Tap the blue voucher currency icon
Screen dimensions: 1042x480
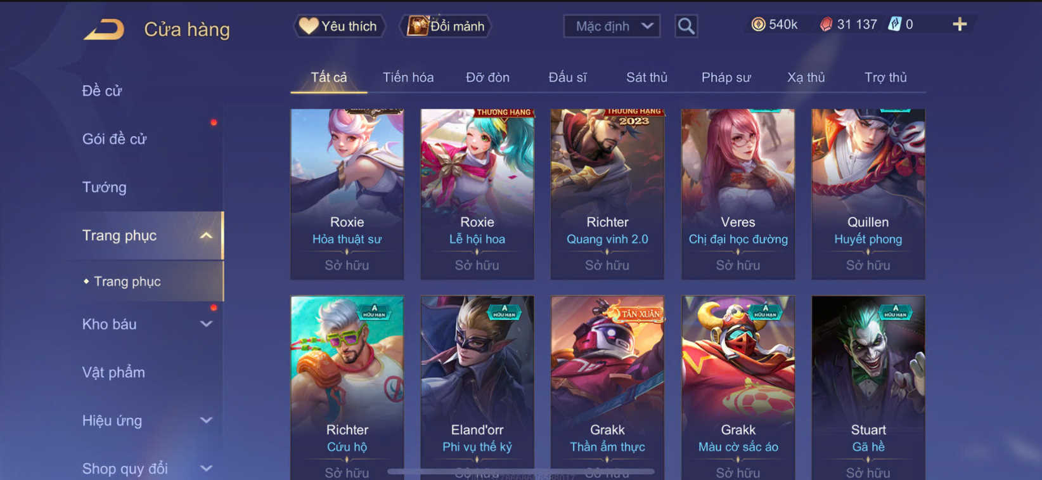coord(894,24)
